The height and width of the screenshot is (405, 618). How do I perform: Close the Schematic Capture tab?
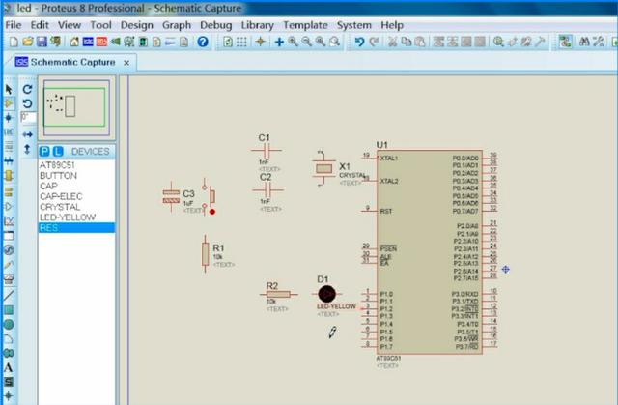(126, 63)
